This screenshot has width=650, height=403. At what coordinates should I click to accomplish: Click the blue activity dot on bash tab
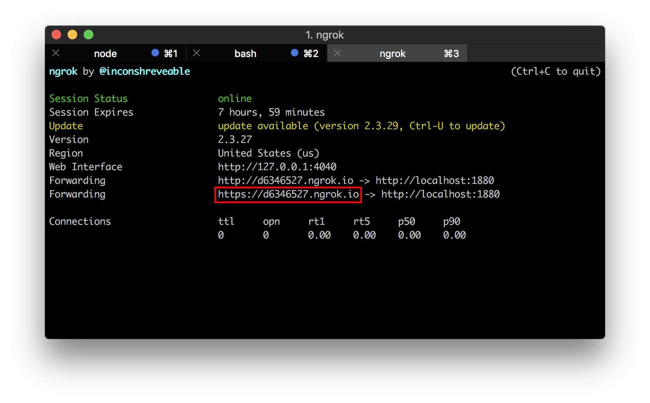[294, 53]
